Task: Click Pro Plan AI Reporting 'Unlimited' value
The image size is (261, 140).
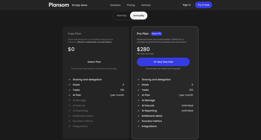Action: (x=187, y=111)
